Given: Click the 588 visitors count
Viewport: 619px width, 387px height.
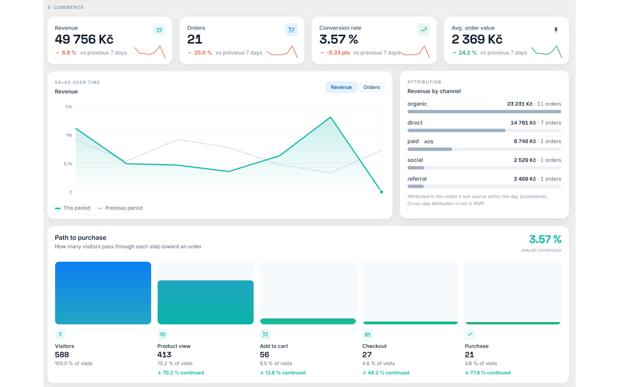Looking at the screenshot, I should pos(62,355).
